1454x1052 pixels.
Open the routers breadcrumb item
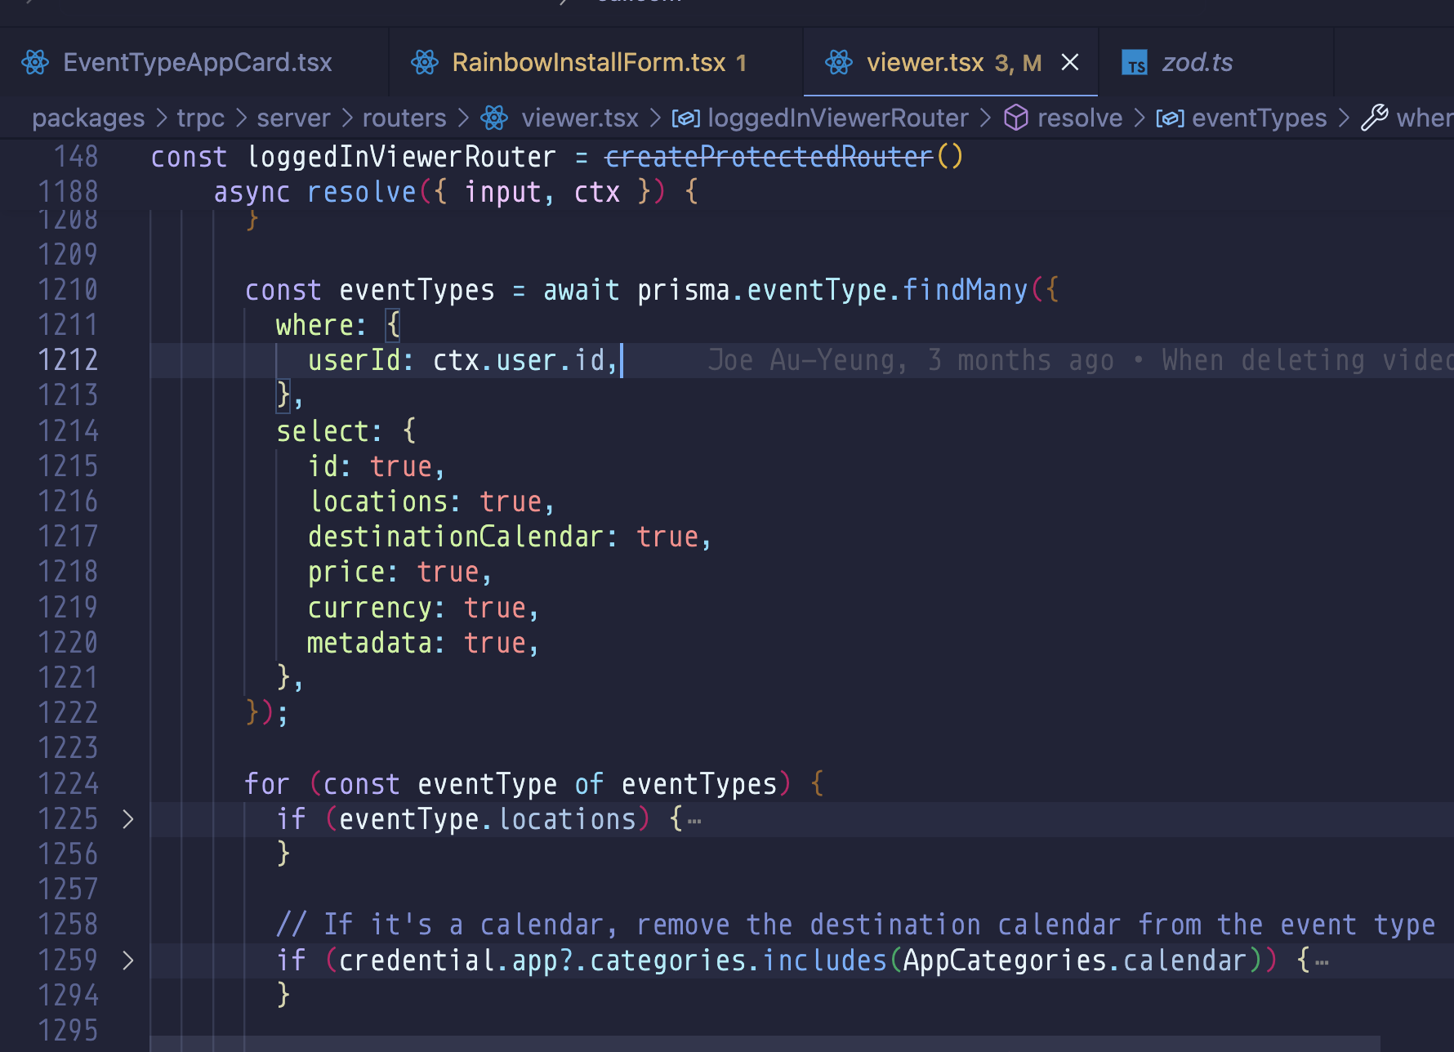click(404, 118)
